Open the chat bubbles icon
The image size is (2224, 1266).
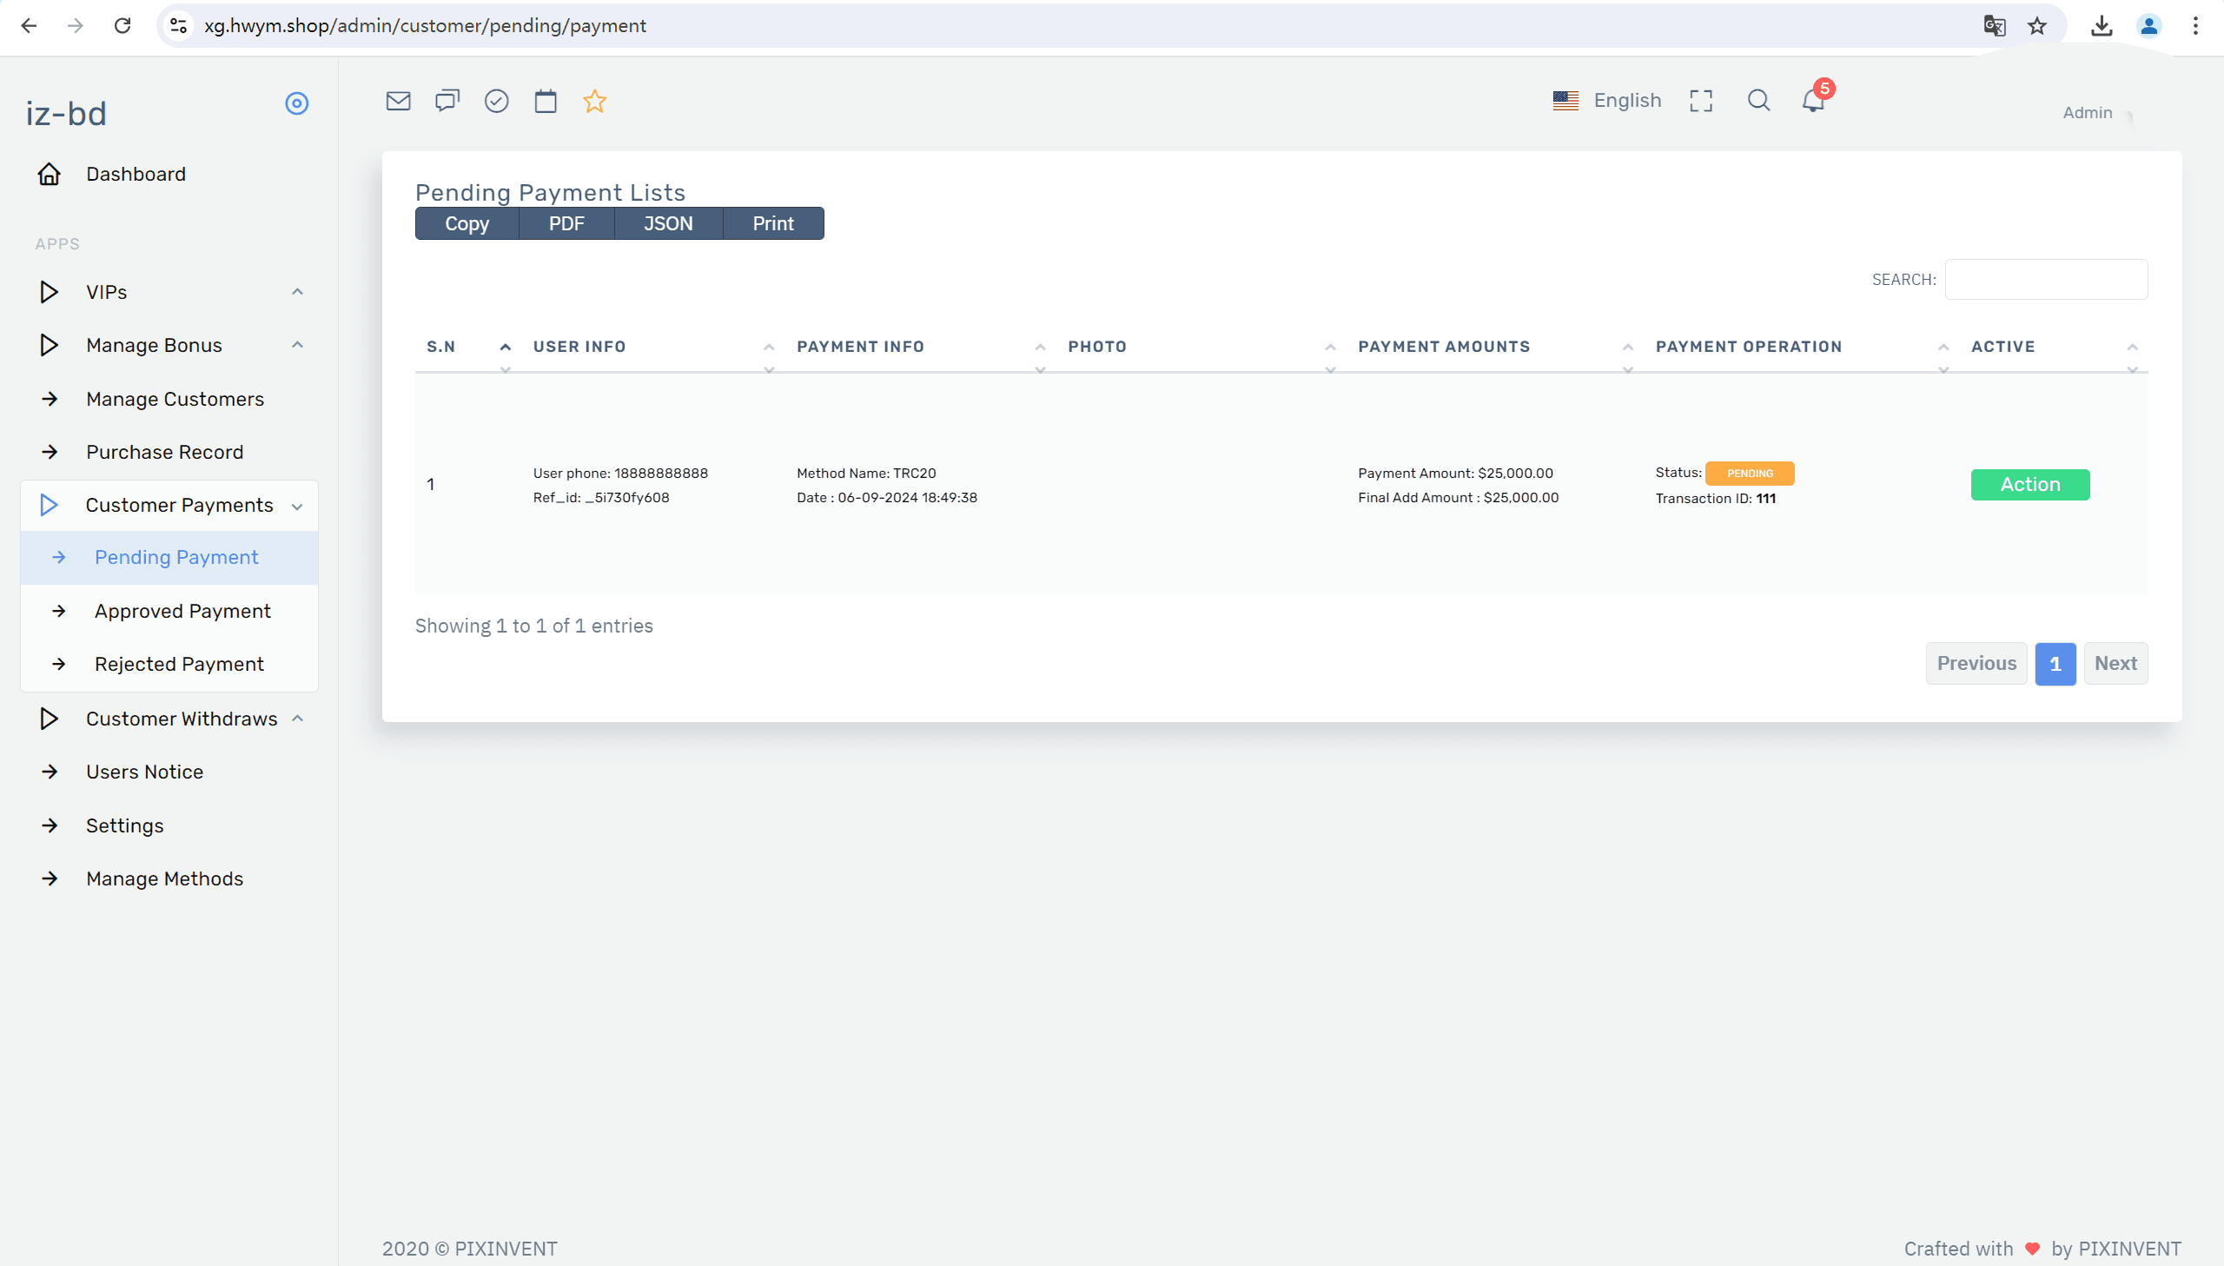[447, 101]
